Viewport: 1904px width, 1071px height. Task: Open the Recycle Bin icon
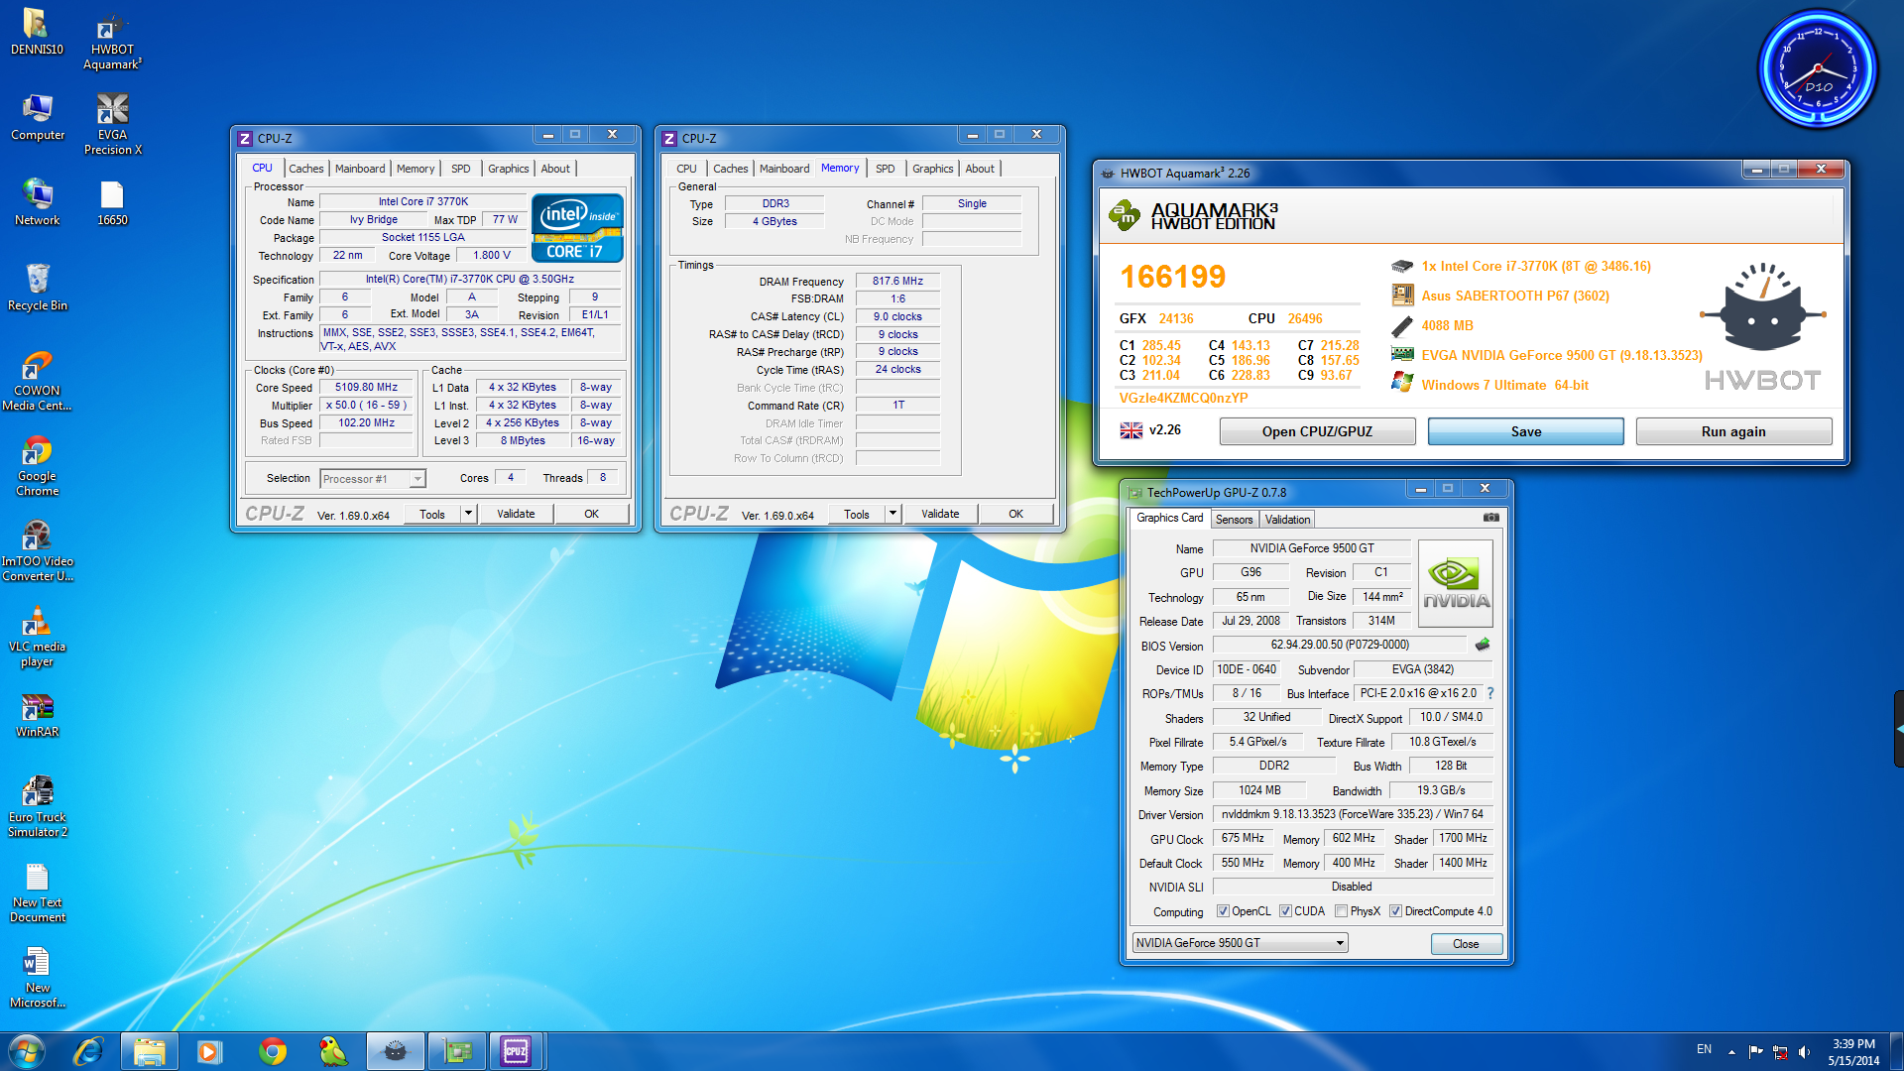tap(37, 288)
